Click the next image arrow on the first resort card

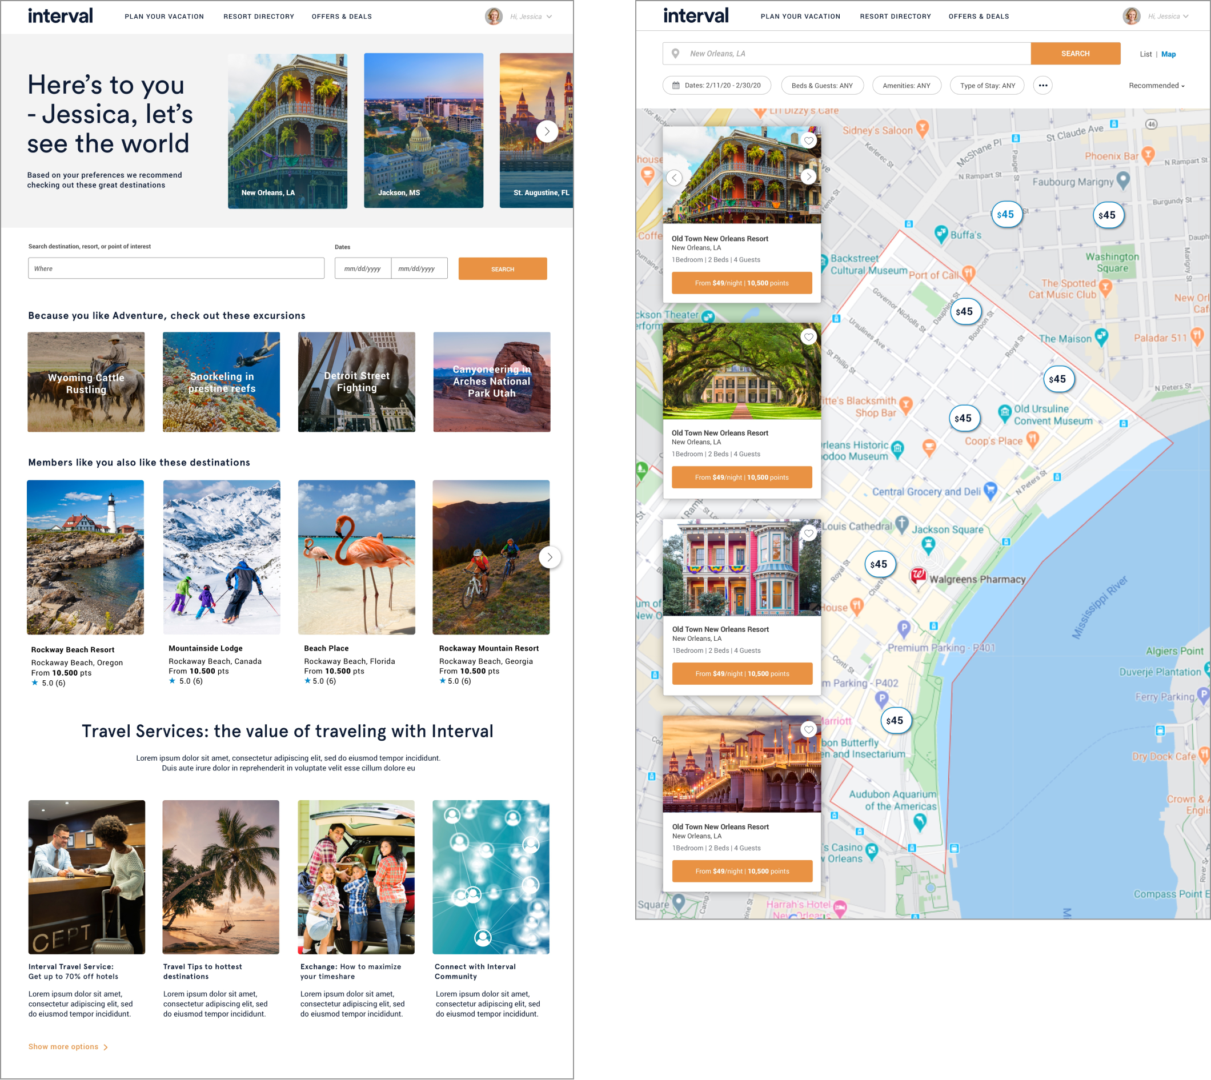coord(808,177)
